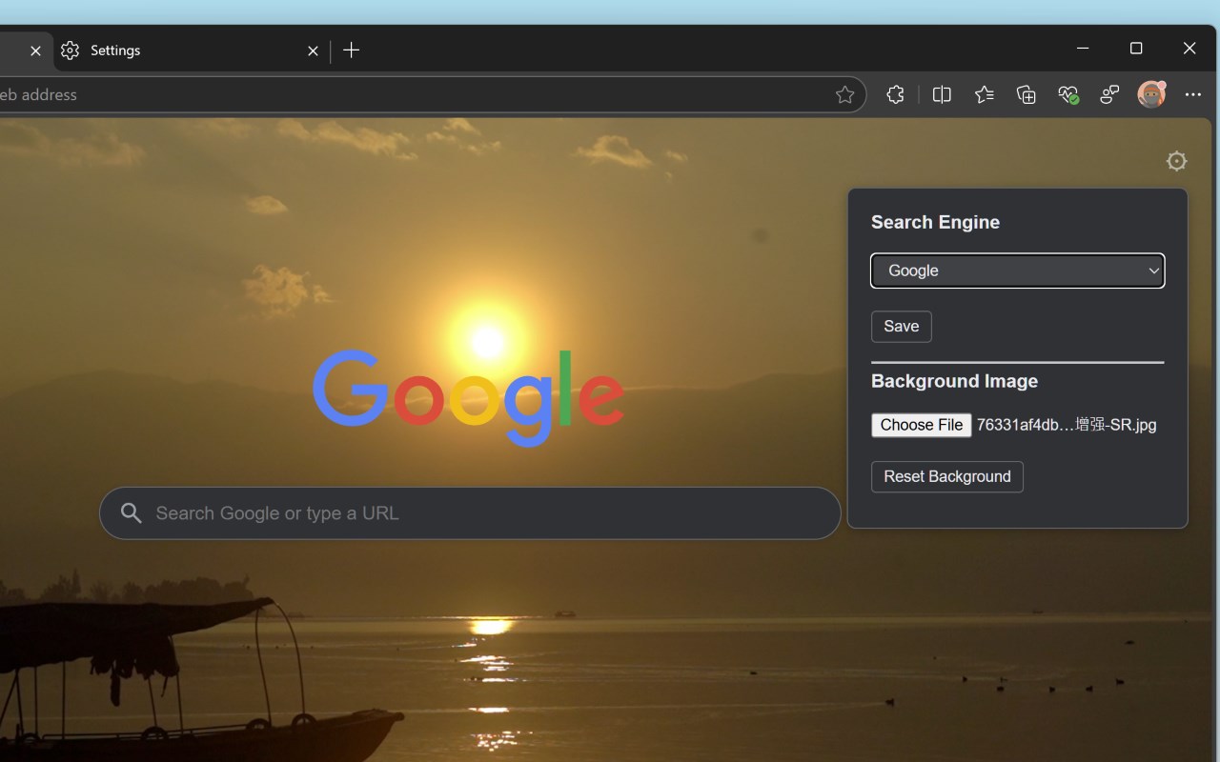Click the Choose File button

922,425
